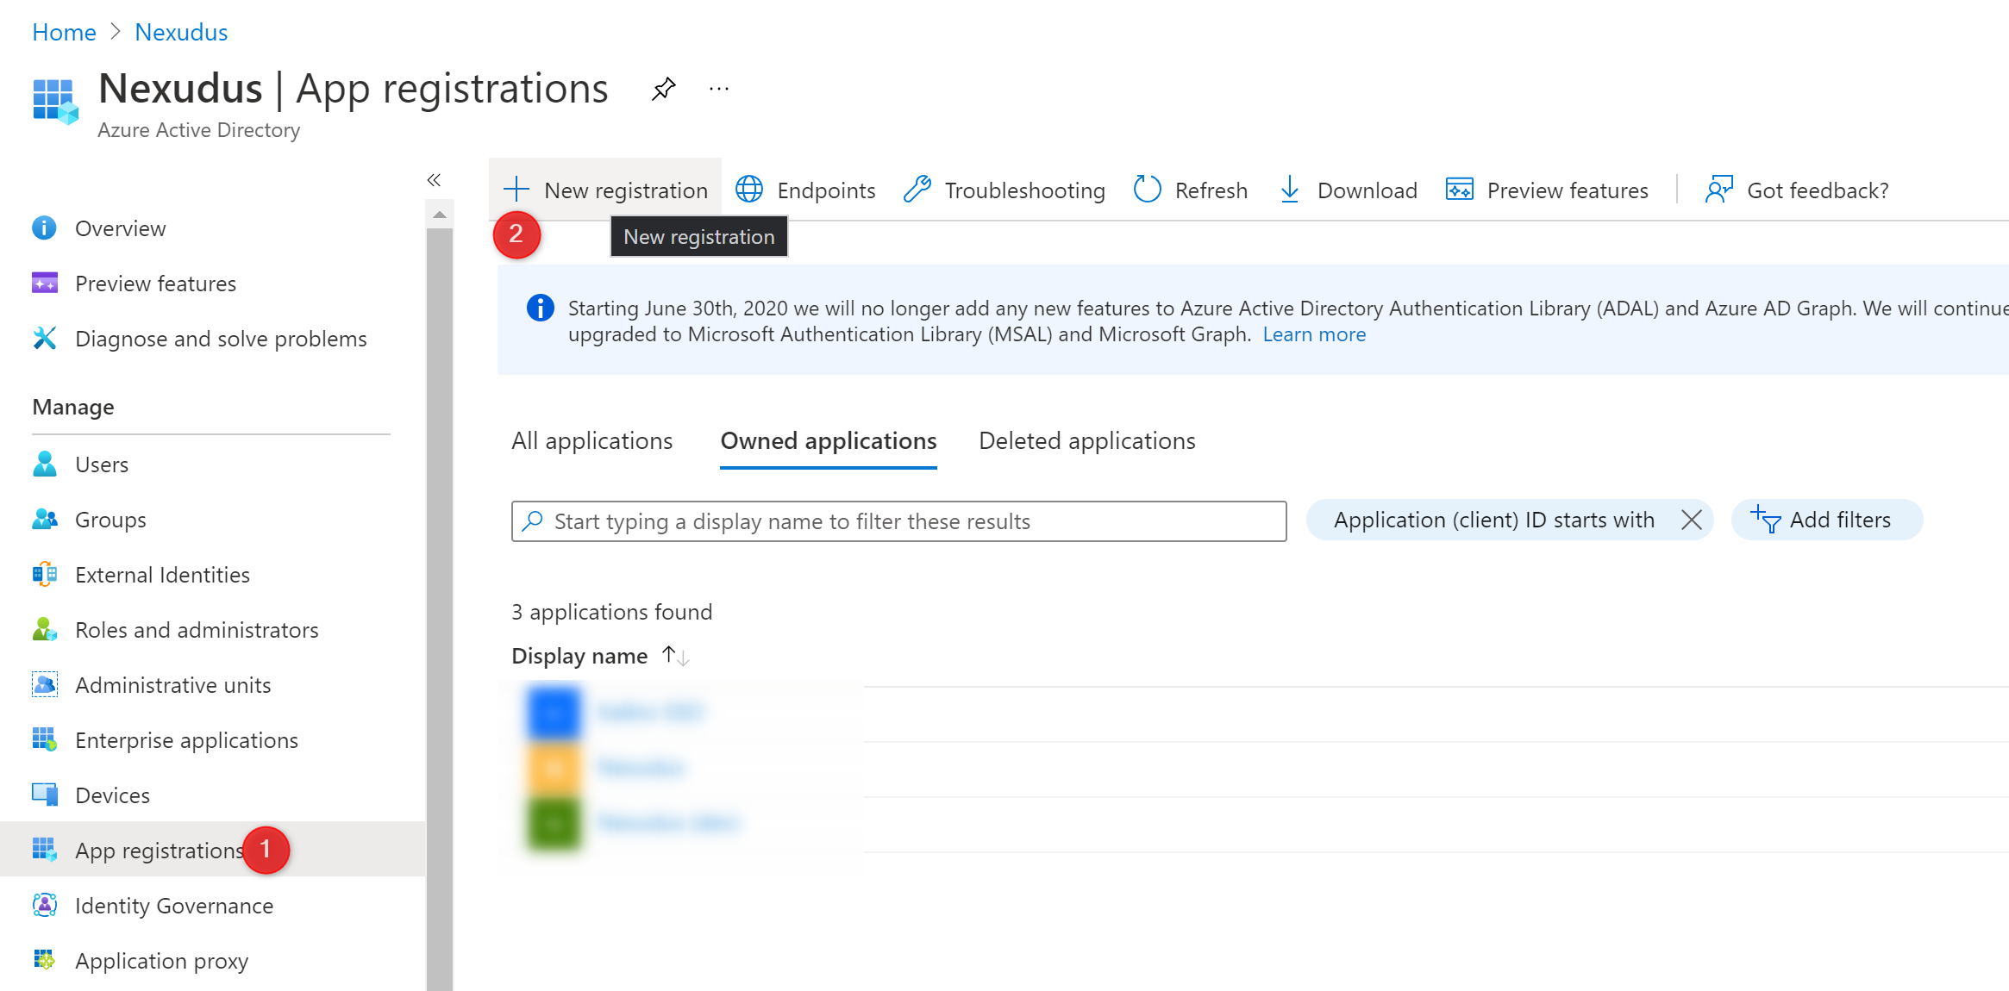Go to Home breadcrumb
Screen dimensions: 2009x991
(64, 32)
